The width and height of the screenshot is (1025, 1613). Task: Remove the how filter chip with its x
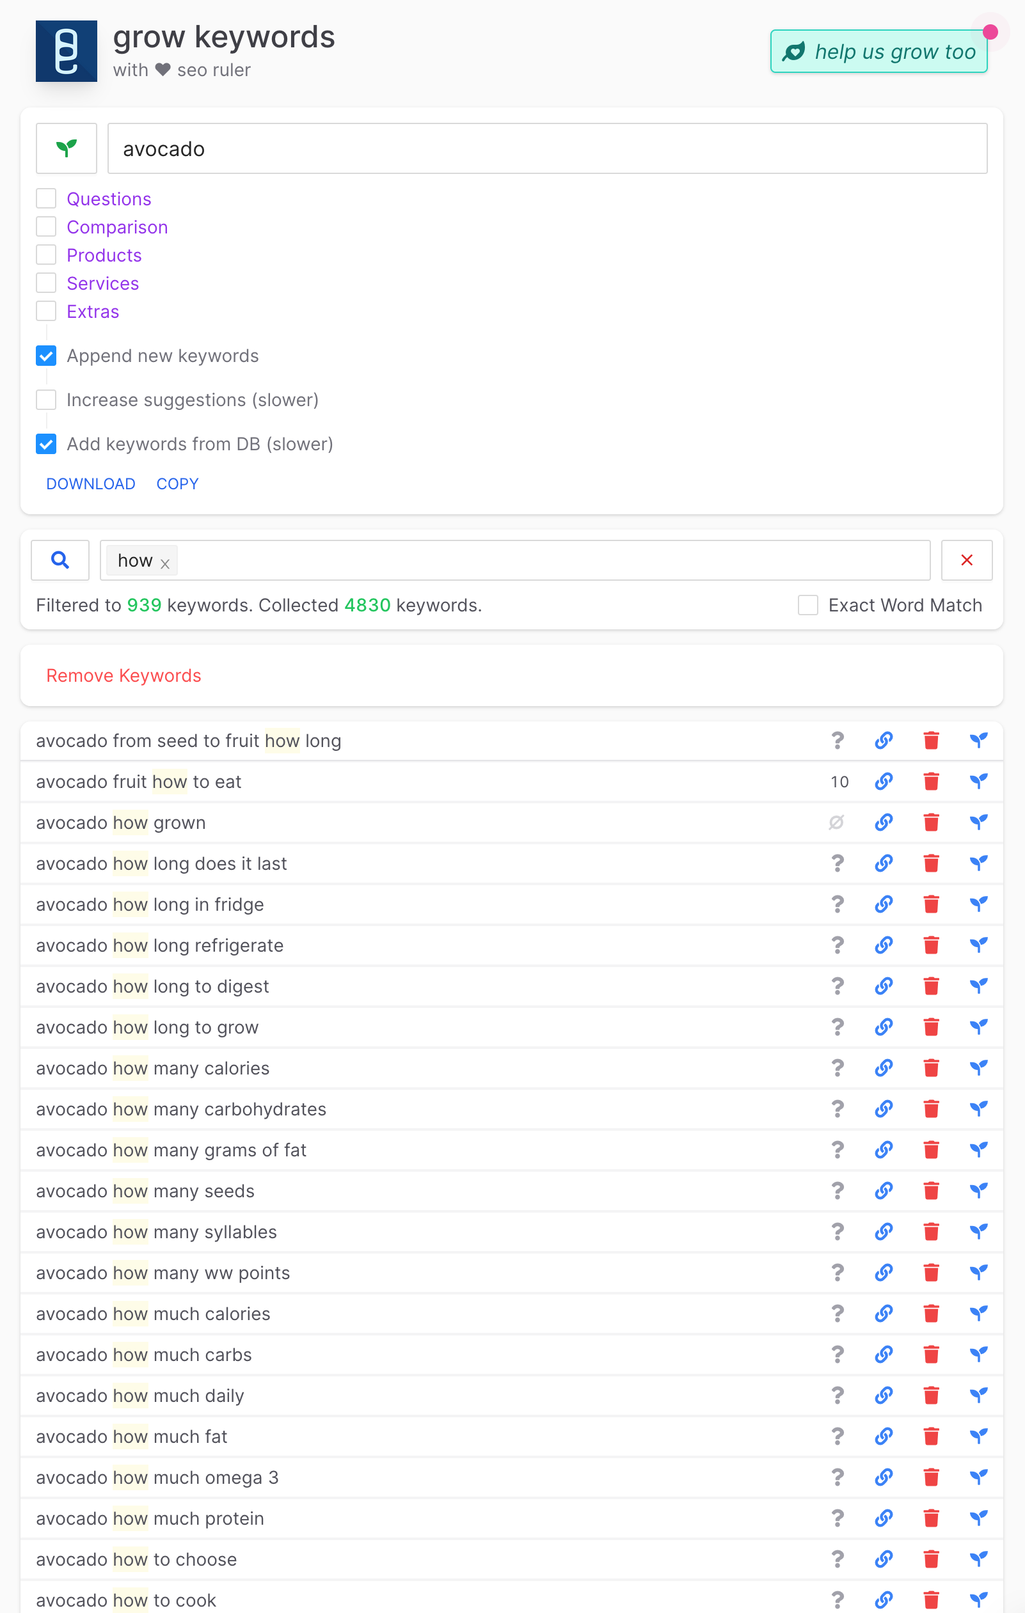point(166,565)
